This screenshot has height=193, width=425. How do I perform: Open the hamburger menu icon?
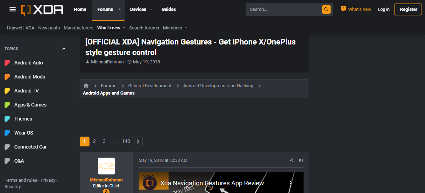coord(13,9)
